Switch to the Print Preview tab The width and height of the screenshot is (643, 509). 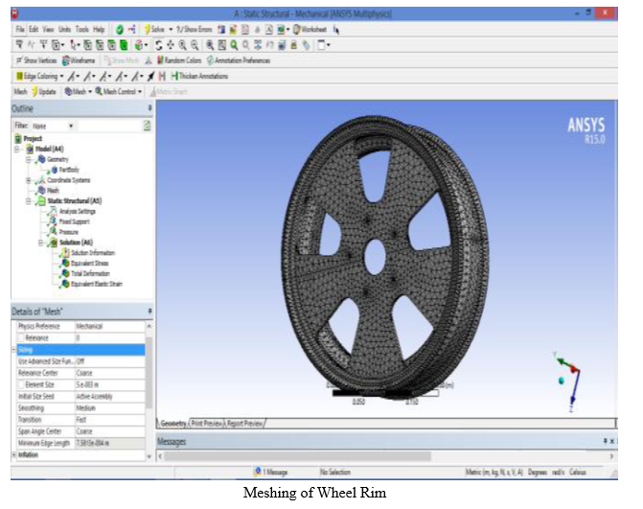[207, 423]
